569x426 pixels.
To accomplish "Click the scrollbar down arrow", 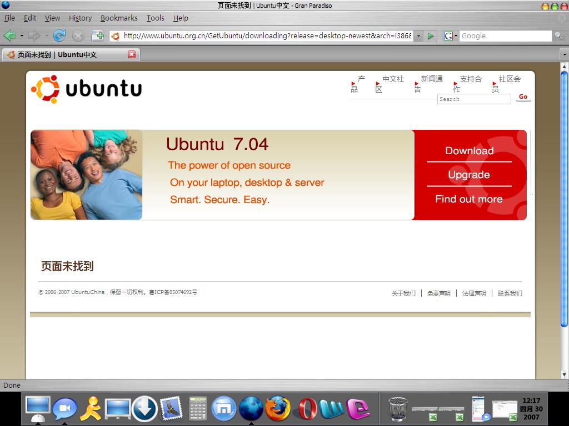I will pyautogui.click(x=564, y=374).
